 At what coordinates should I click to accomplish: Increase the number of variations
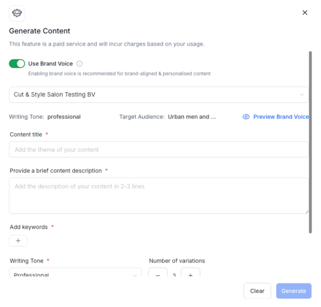[x=190, y=275]
